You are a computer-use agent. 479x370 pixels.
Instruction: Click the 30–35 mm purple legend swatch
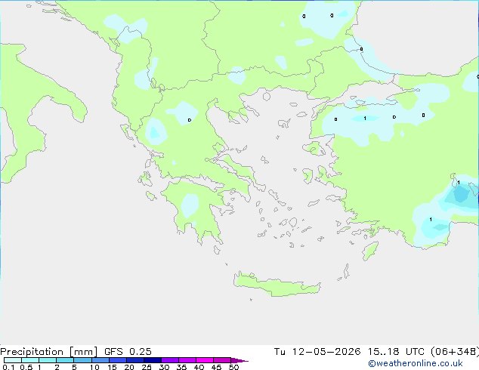(169, 360)
